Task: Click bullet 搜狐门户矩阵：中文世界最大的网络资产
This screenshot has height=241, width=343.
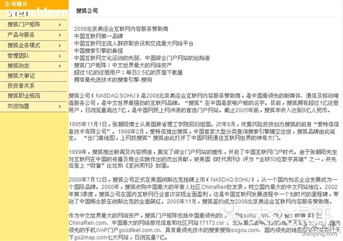Action: [x=122, y=65]
